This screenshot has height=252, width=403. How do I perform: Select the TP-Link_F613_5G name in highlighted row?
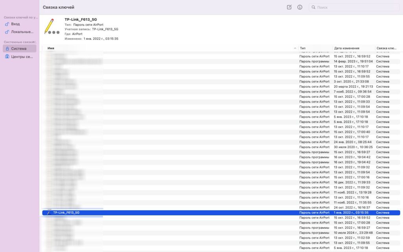point(66,213)
